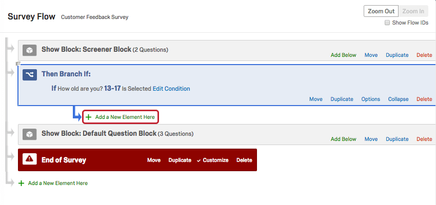Open Customize on End of Survey
The width and height of the screenshot is (436, 205).
[x=215, y=160]
